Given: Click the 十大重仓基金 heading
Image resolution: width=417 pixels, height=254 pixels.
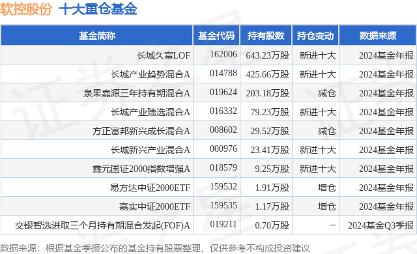Looking at the screenshot, I should 98,9.
